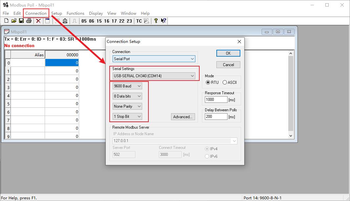Click the Mbpoll1 window scroll down arrow
The image size is (350, 201).
point(291,136)
